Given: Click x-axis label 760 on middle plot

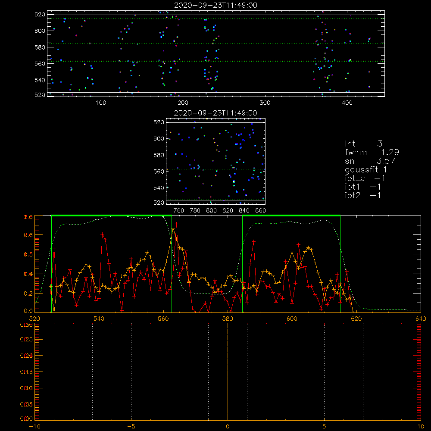Looking at the screenshot, I should point(179,211).
